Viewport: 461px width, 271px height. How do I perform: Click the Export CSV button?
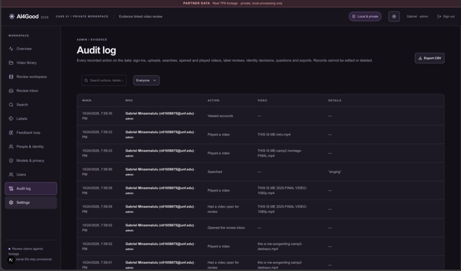pyautogui.click(x=430, y=58)
